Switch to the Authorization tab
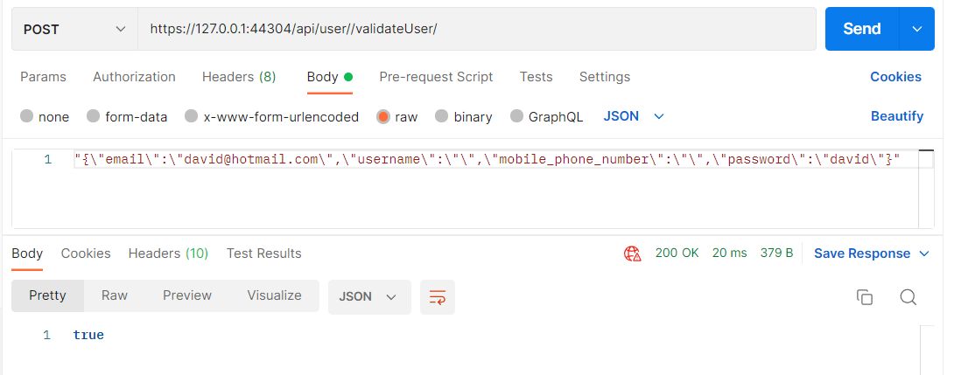This screenshot has width=954, height=375. [x=134, y=77]
